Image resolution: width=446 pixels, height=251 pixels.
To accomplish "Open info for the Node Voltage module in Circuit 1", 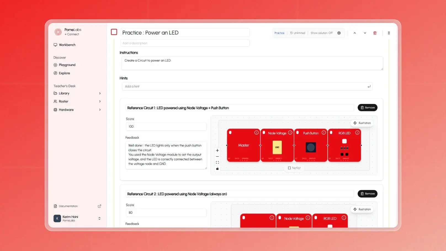I will 290,133.
